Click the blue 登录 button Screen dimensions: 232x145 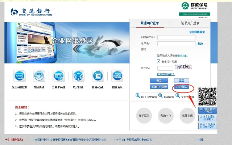159,80
